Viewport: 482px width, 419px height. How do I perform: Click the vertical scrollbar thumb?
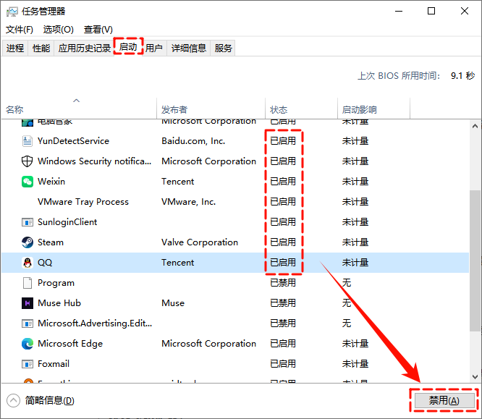(475, 261)
